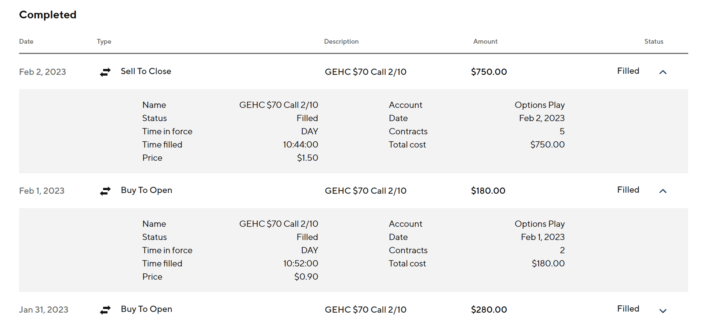Click the Filled status on the Jan 31 row

coord(628,309)
